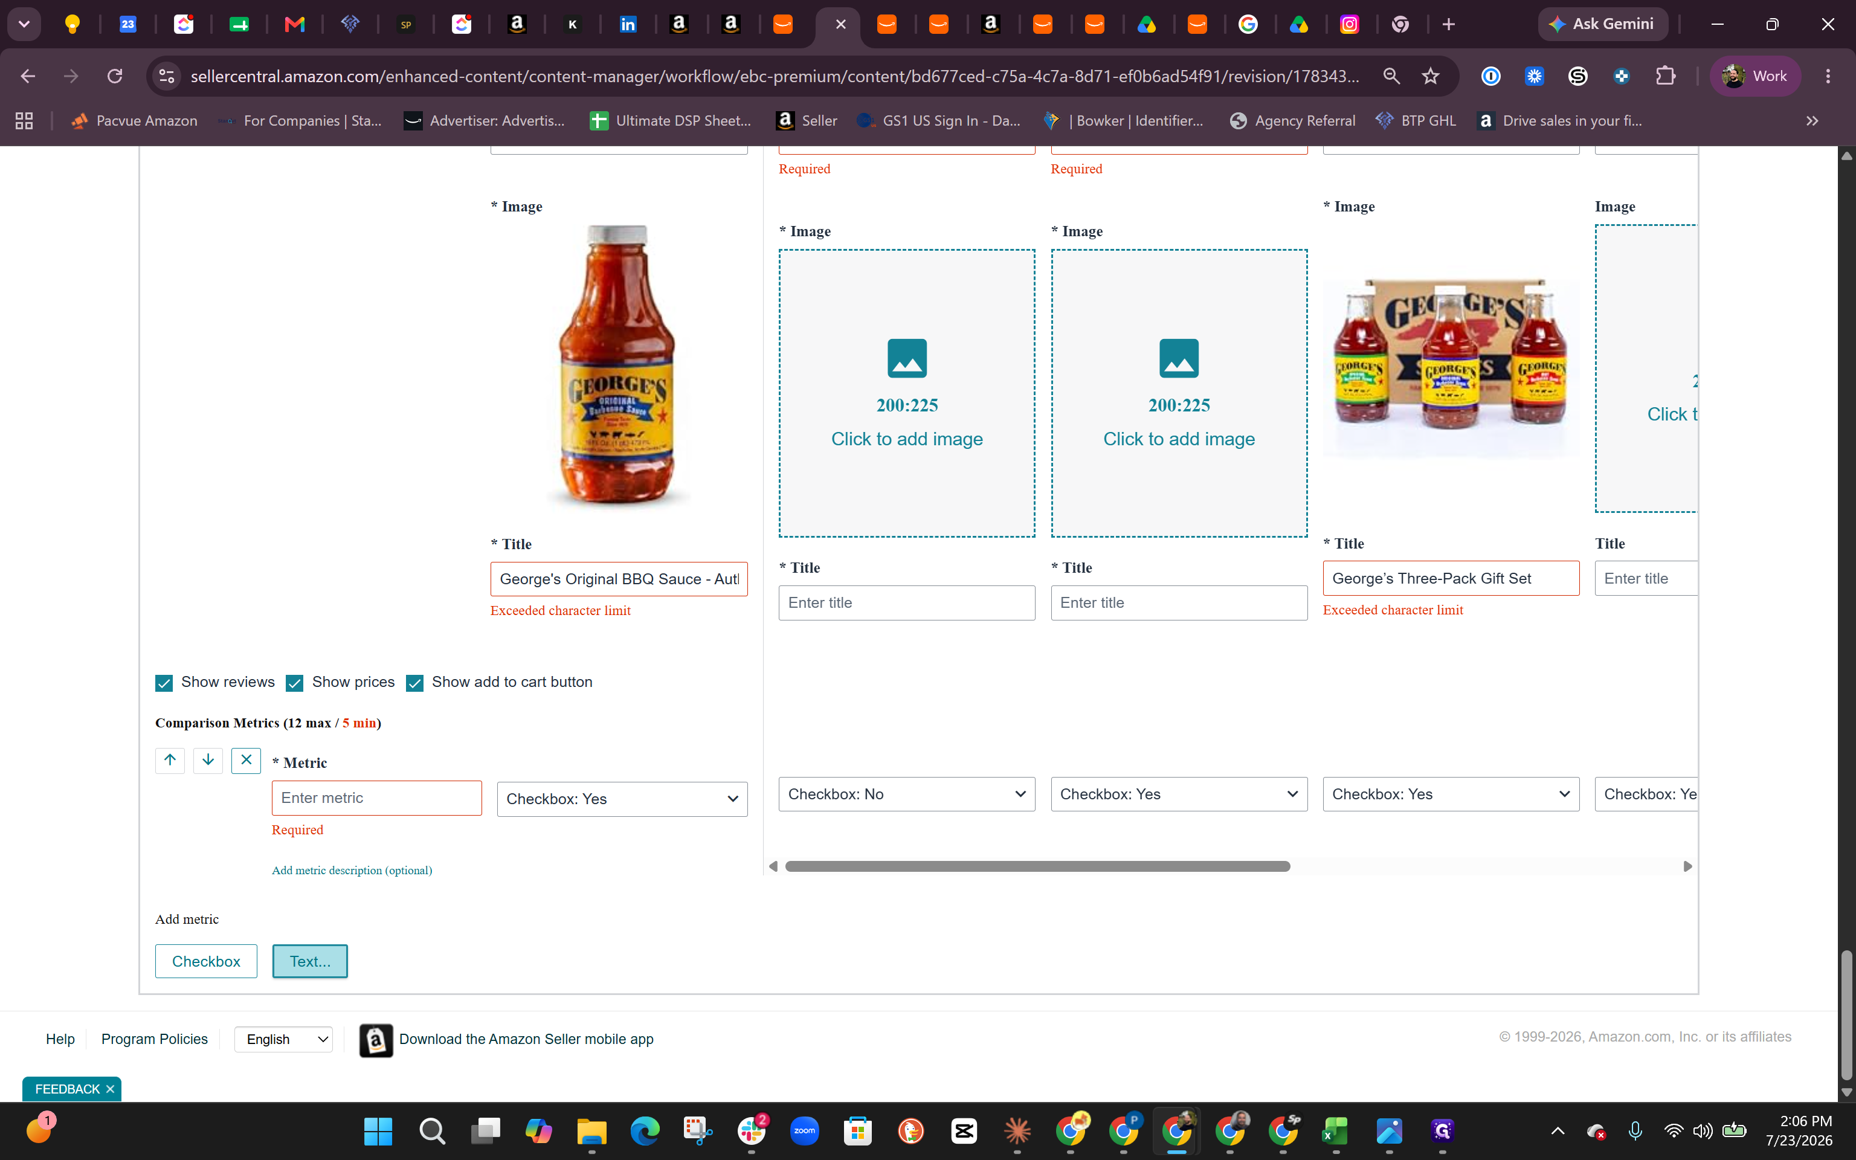This screenshot has width=1856, height=1160.
Task: Launch Ask Gemini
Action: pos(1603,24)
